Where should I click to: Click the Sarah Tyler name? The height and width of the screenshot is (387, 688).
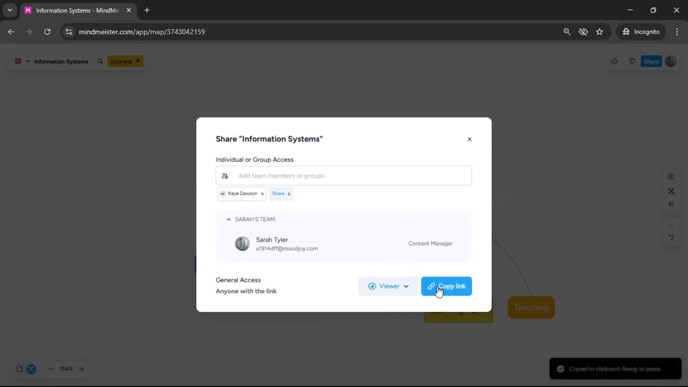tap(272, 240)
